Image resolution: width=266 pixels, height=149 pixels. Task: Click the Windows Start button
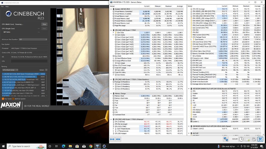(x=3, y=146)
